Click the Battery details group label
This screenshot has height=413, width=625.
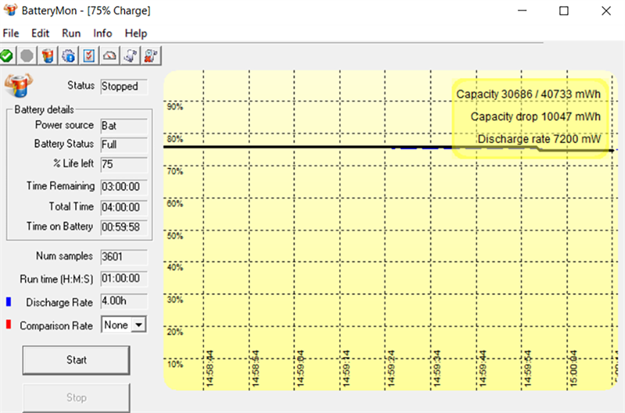pos(45,109)
